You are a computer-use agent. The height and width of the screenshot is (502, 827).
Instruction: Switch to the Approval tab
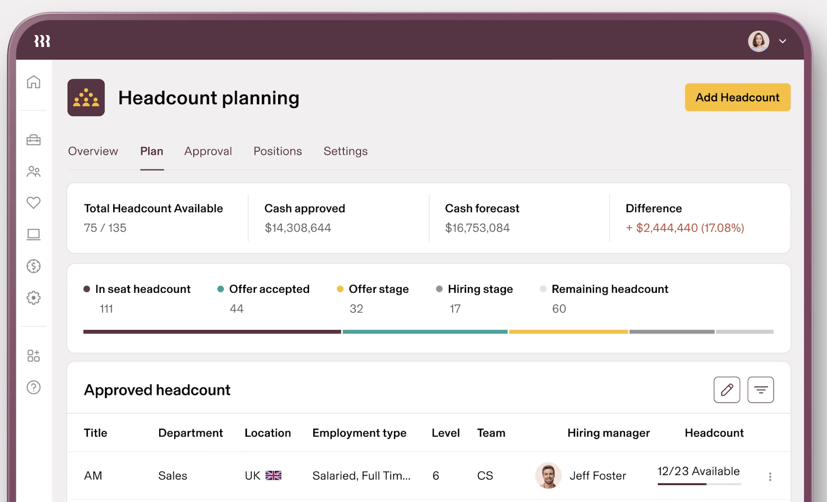pyautogui.click(x=208, y=151)
